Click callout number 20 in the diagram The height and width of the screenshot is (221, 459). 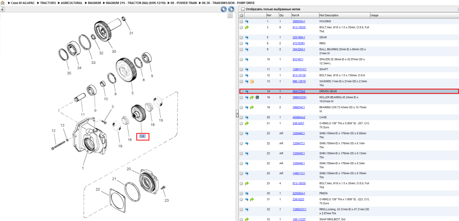(129, 169)
